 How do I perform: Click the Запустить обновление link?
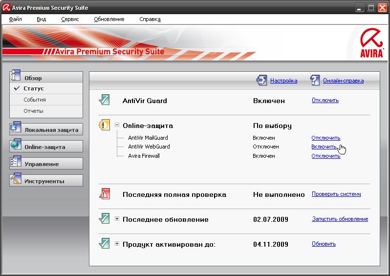click(x=340, y=219)
